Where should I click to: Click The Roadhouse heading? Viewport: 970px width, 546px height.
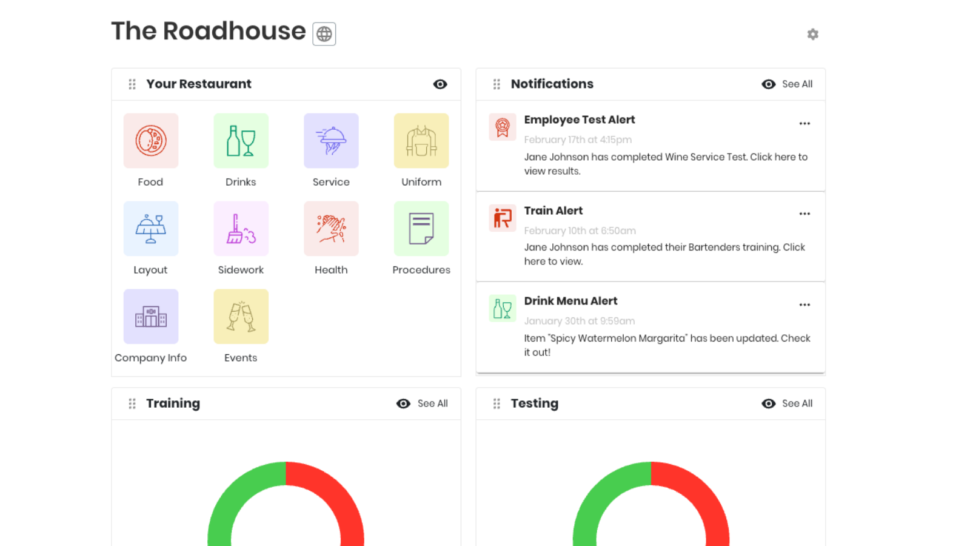click(209, 31)
